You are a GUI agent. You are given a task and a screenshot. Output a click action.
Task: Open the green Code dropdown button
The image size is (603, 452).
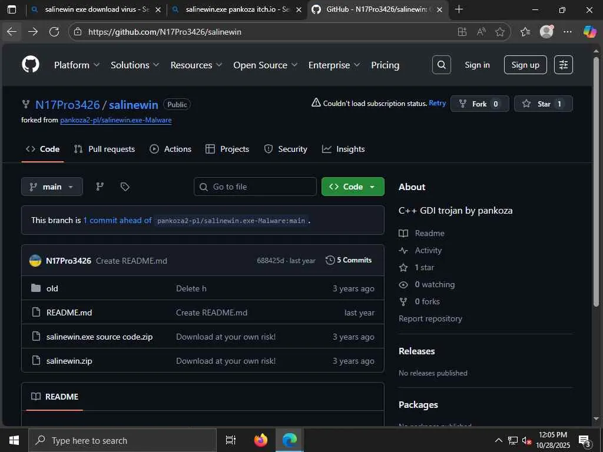coord(353,187)
